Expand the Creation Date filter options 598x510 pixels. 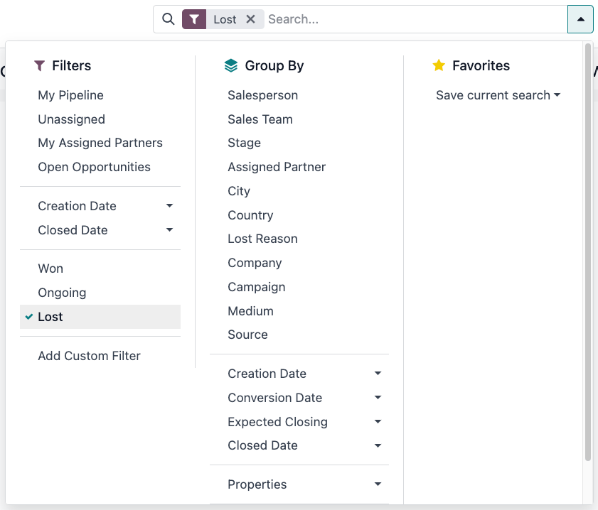pos(169,205)
